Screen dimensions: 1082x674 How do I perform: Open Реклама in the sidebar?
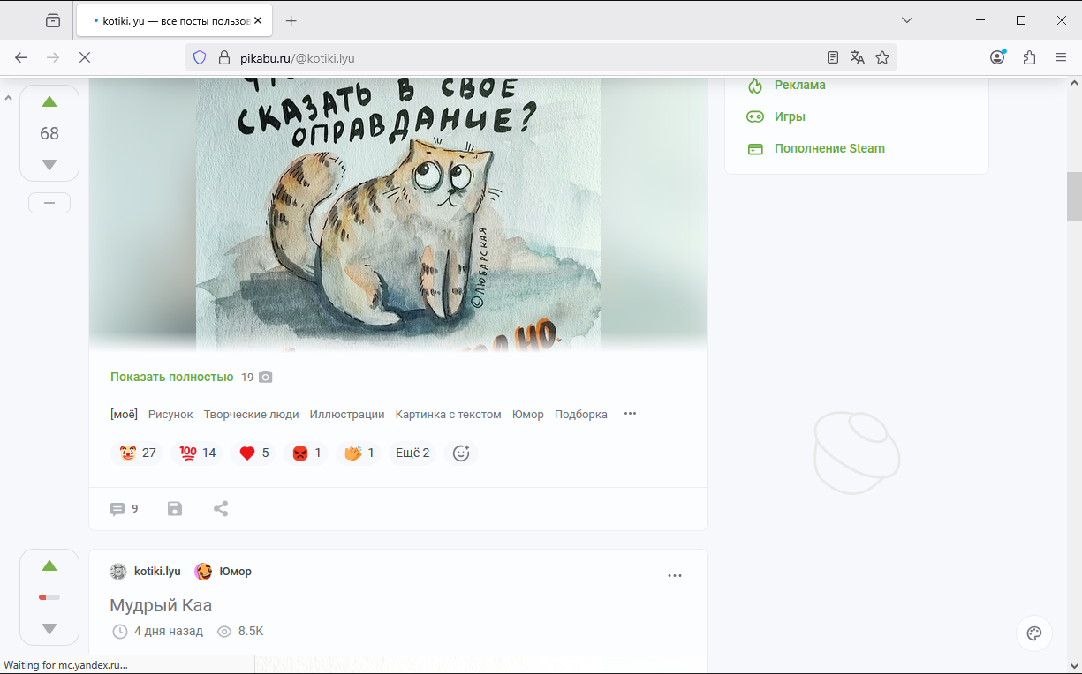click(x=800, y=85)
